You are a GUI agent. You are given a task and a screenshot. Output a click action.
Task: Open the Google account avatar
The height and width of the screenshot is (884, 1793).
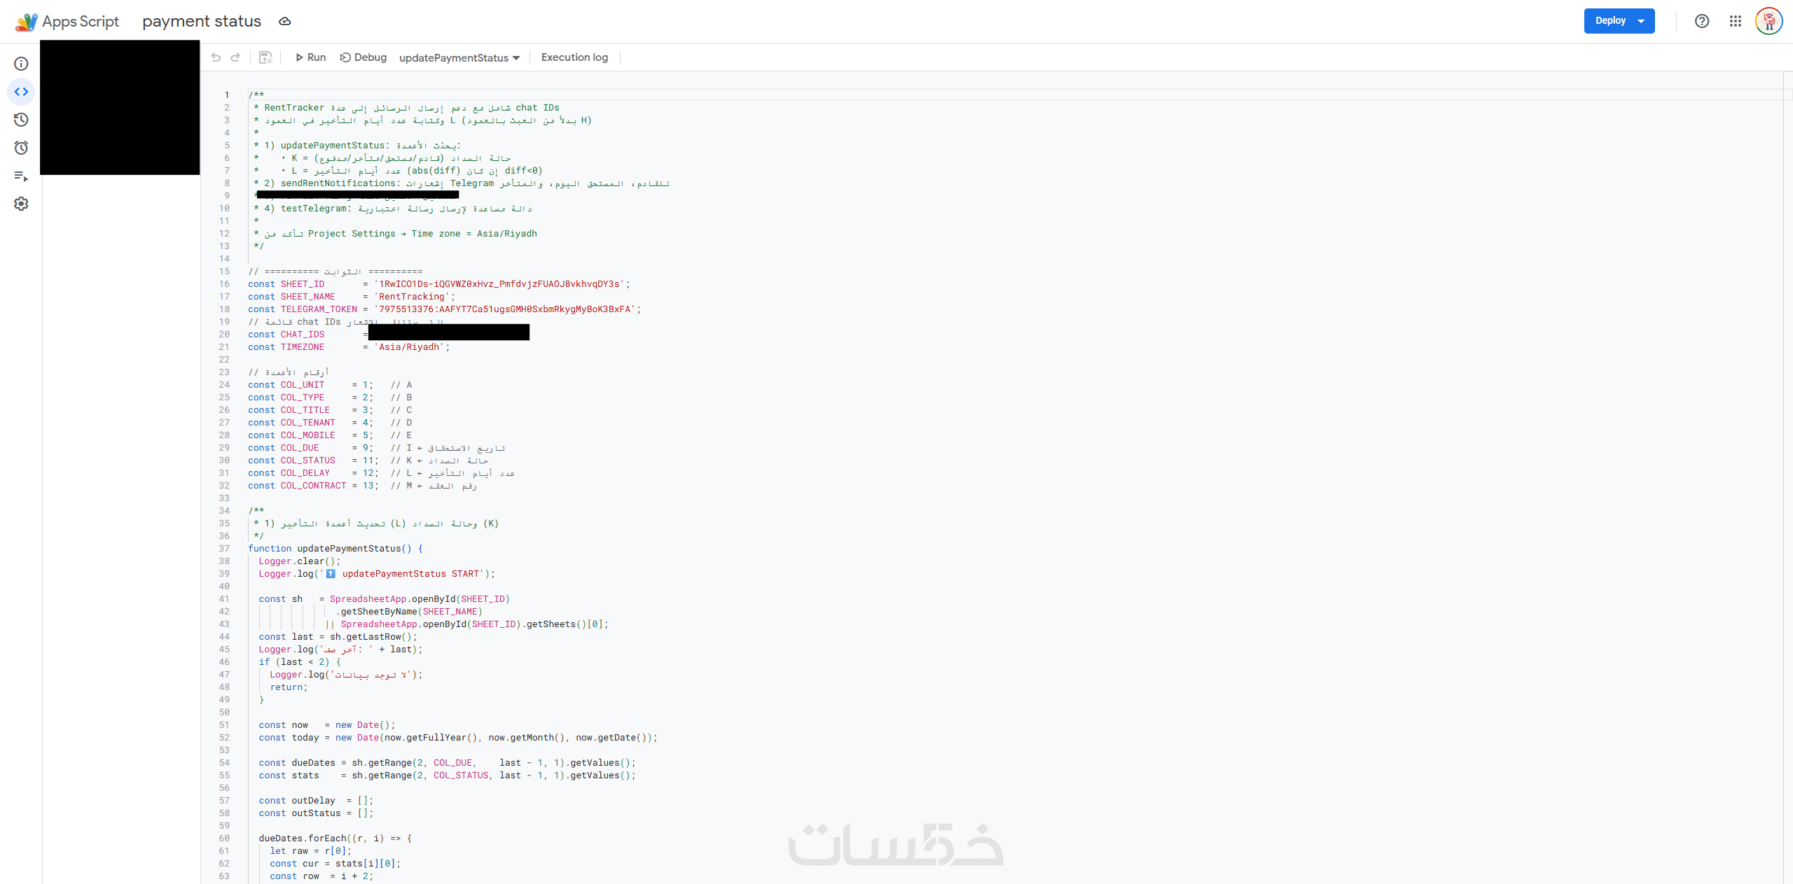1768,21
